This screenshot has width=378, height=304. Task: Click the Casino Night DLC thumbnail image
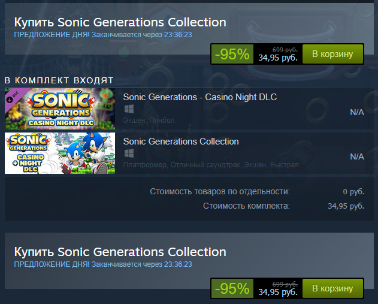pyautogui.click(x=59, y=107)
